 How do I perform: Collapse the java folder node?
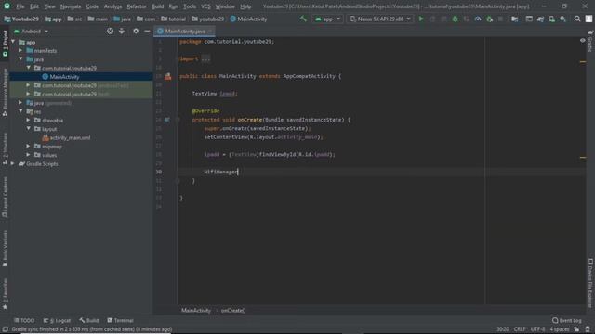[20, 59]
